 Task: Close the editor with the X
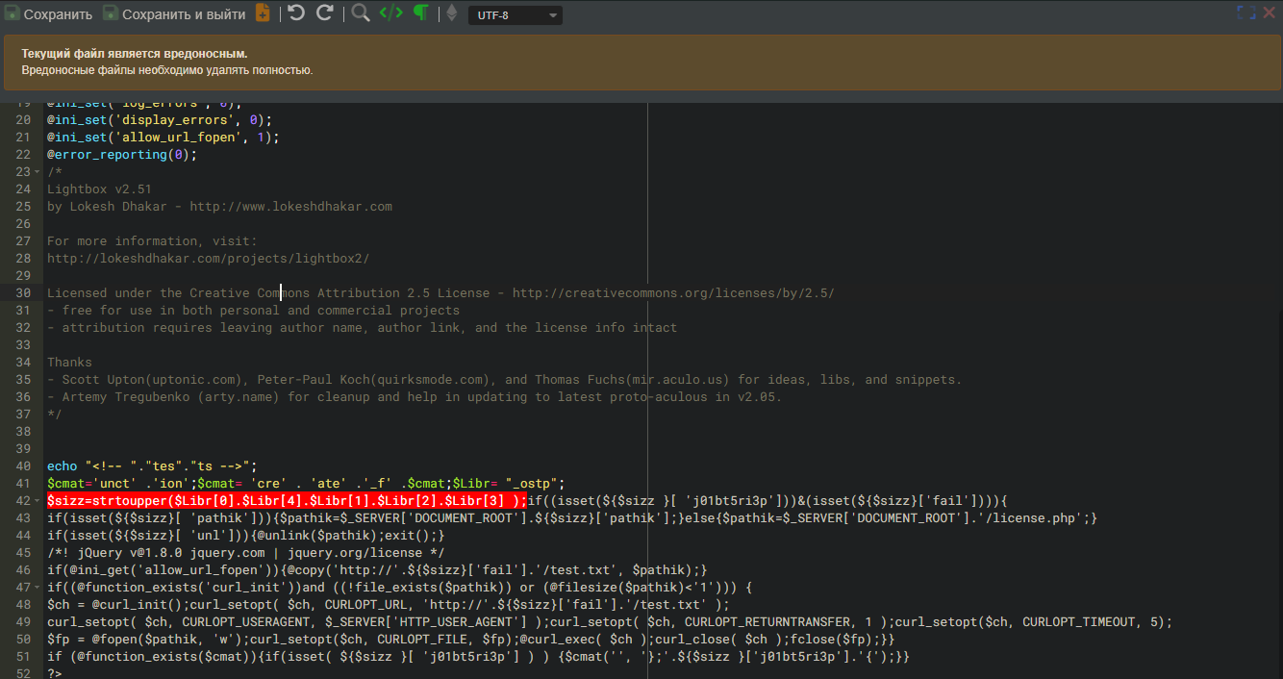click(1270, 13)
